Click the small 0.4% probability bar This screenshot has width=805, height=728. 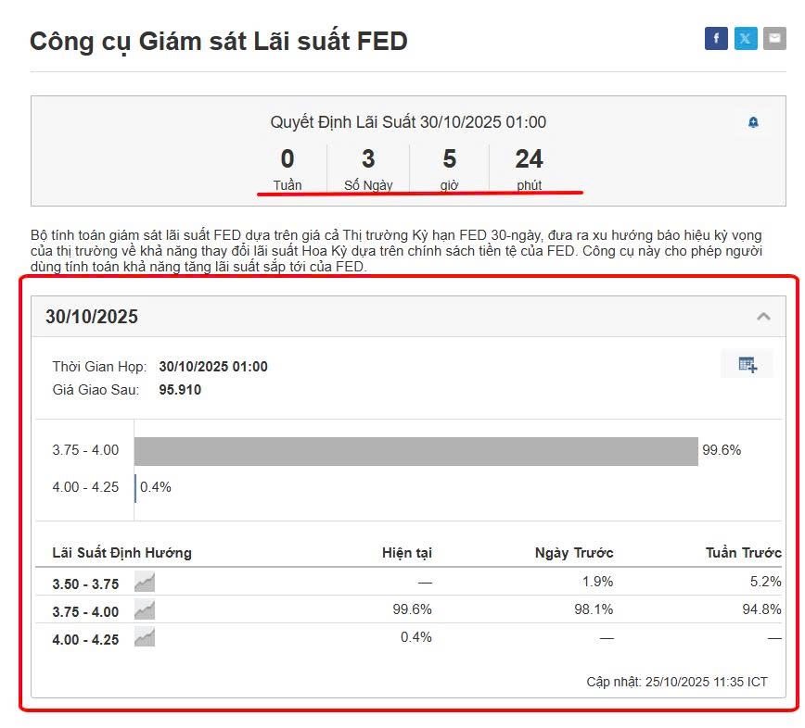point(135,488)
